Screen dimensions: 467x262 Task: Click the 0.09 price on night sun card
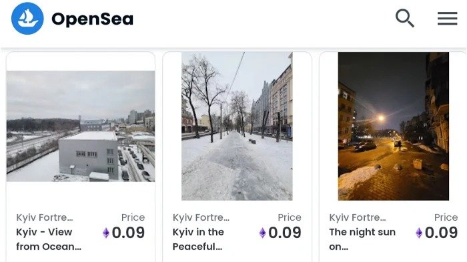coord(441,233)
